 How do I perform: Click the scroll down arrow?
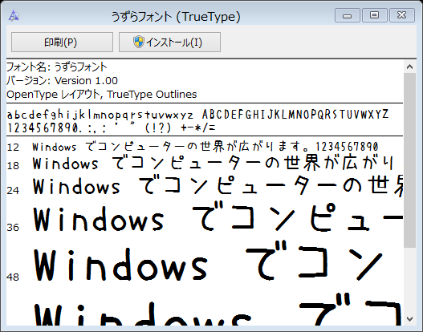pyautogui.click(x=410, y=319)
